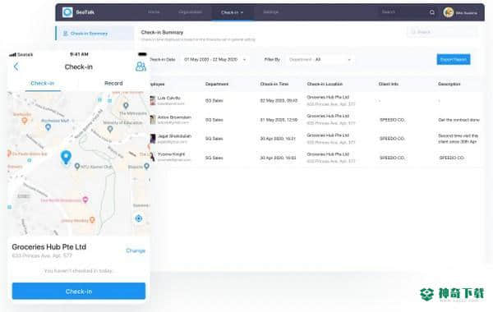Tap the team members icon in mobile header

point(141,67)
